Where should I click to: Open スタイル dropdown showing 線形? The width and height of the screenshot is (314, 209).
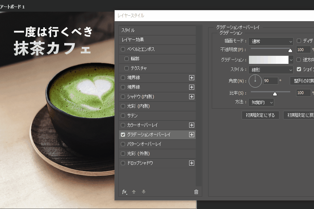(x=271, y=70)
